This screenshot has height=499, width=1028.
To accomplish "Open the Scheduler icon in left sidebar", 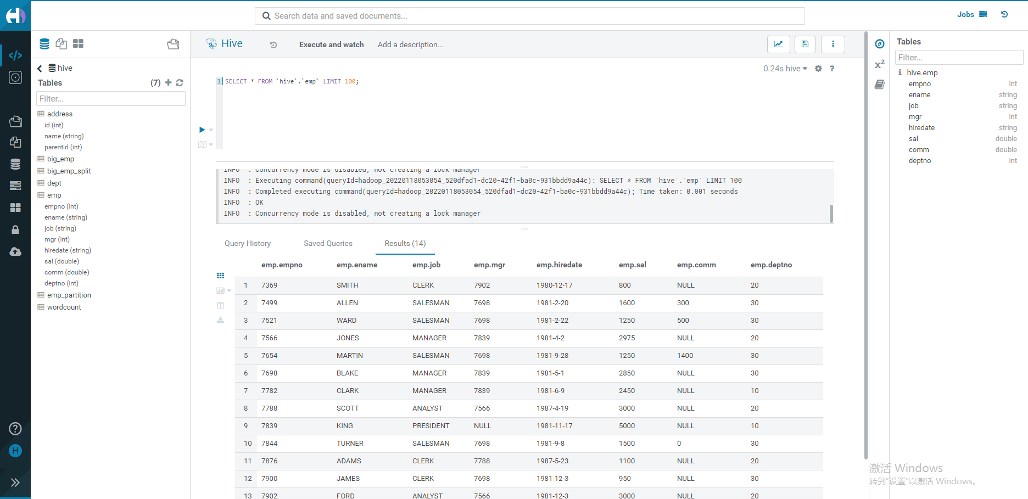I will [15, 77].
